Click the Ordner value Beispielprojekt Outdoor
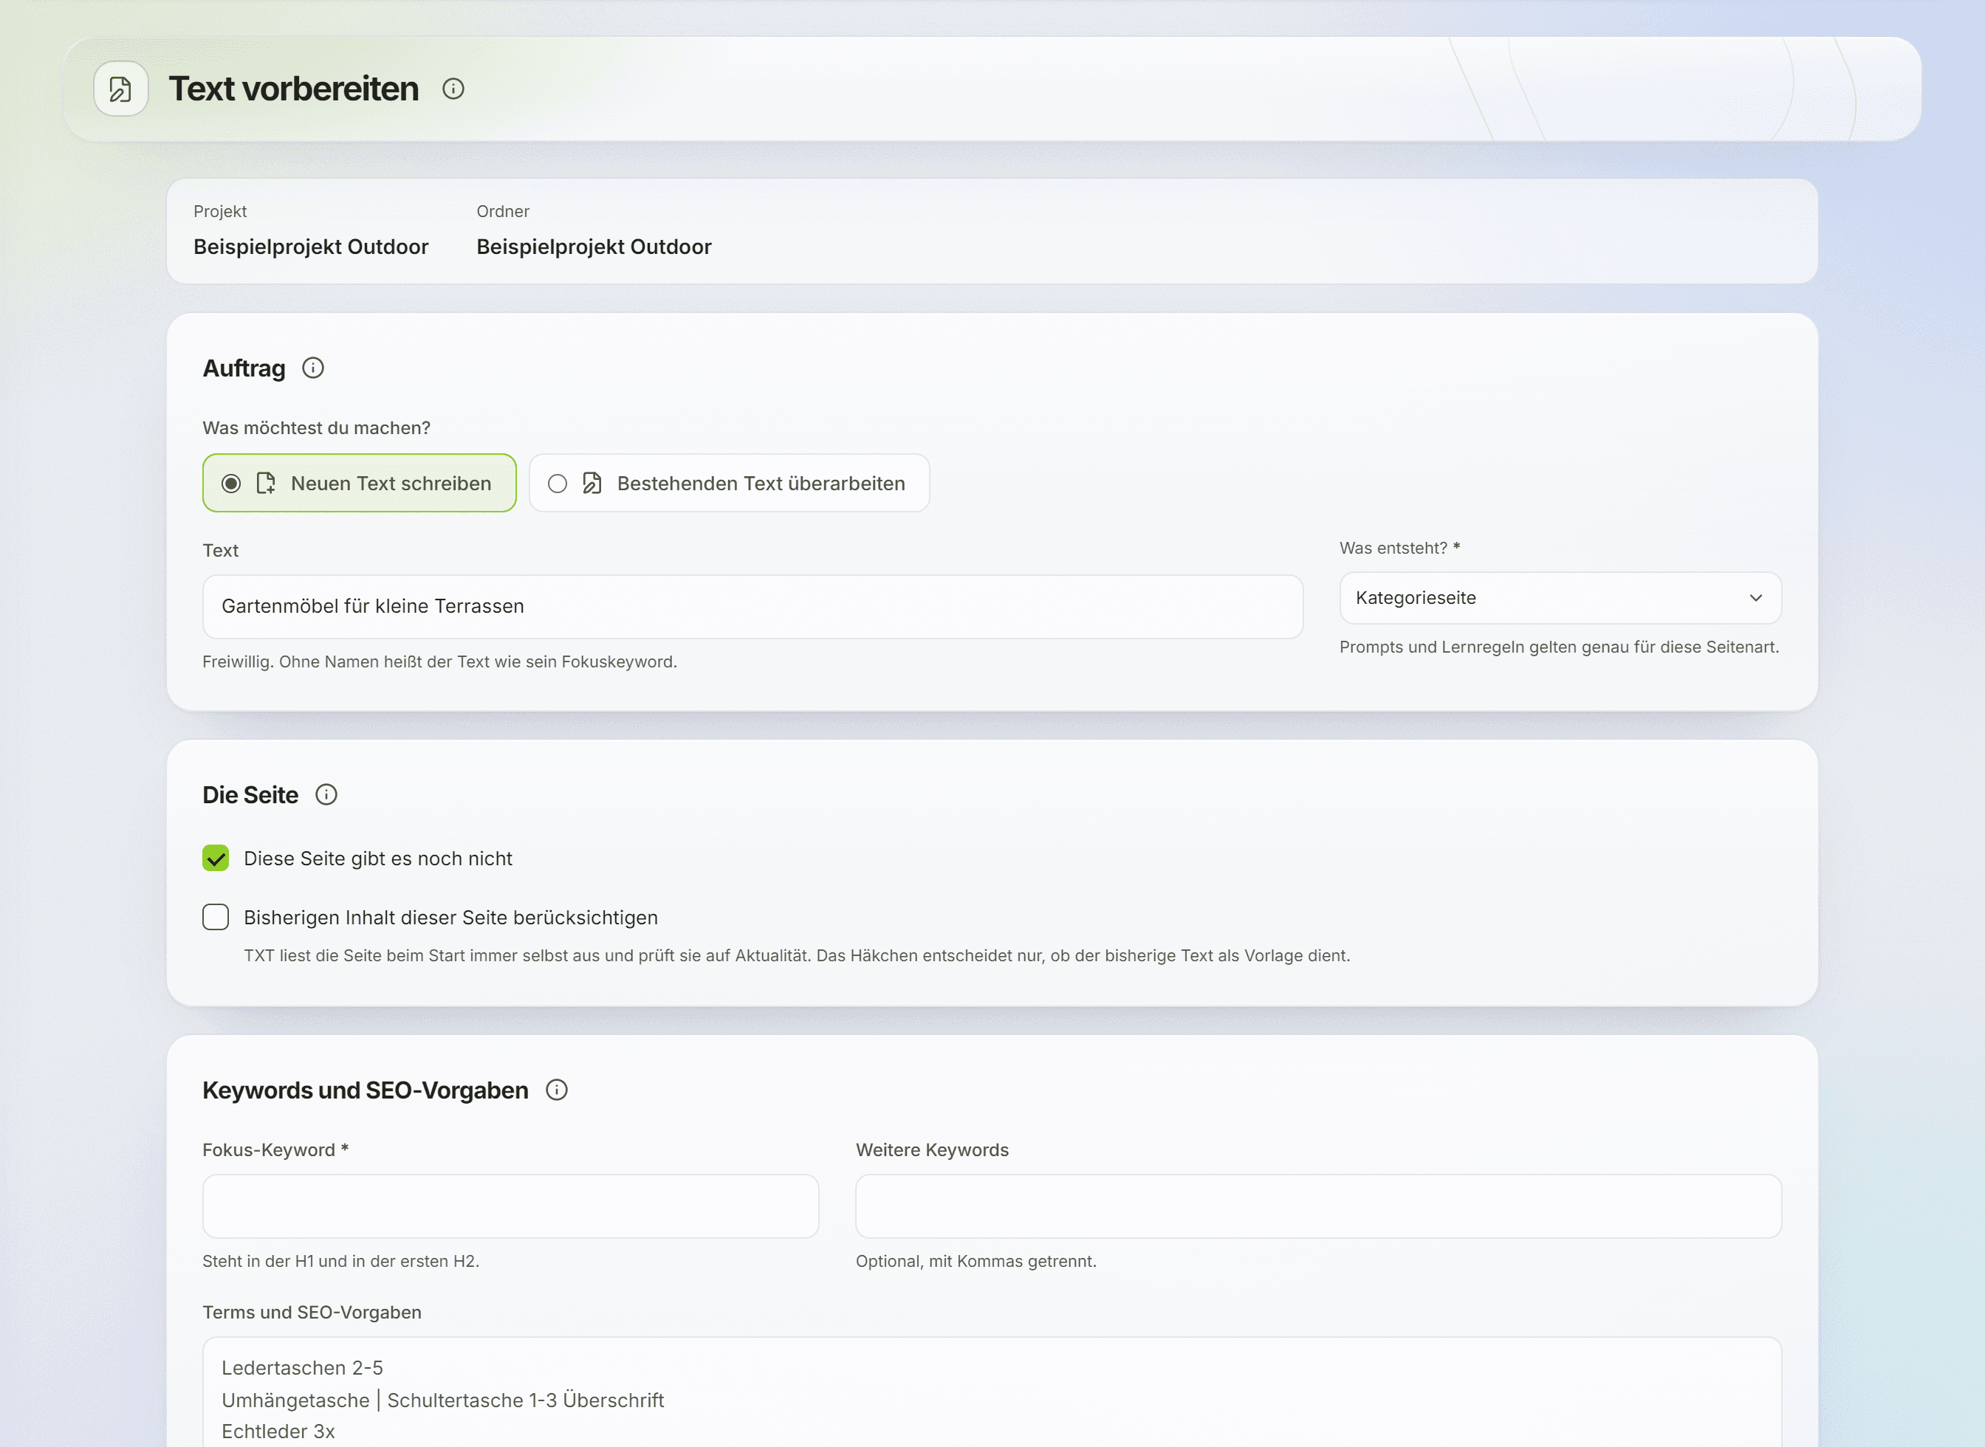Screen dimensions: 1985x1447 [x=594, y=247]
